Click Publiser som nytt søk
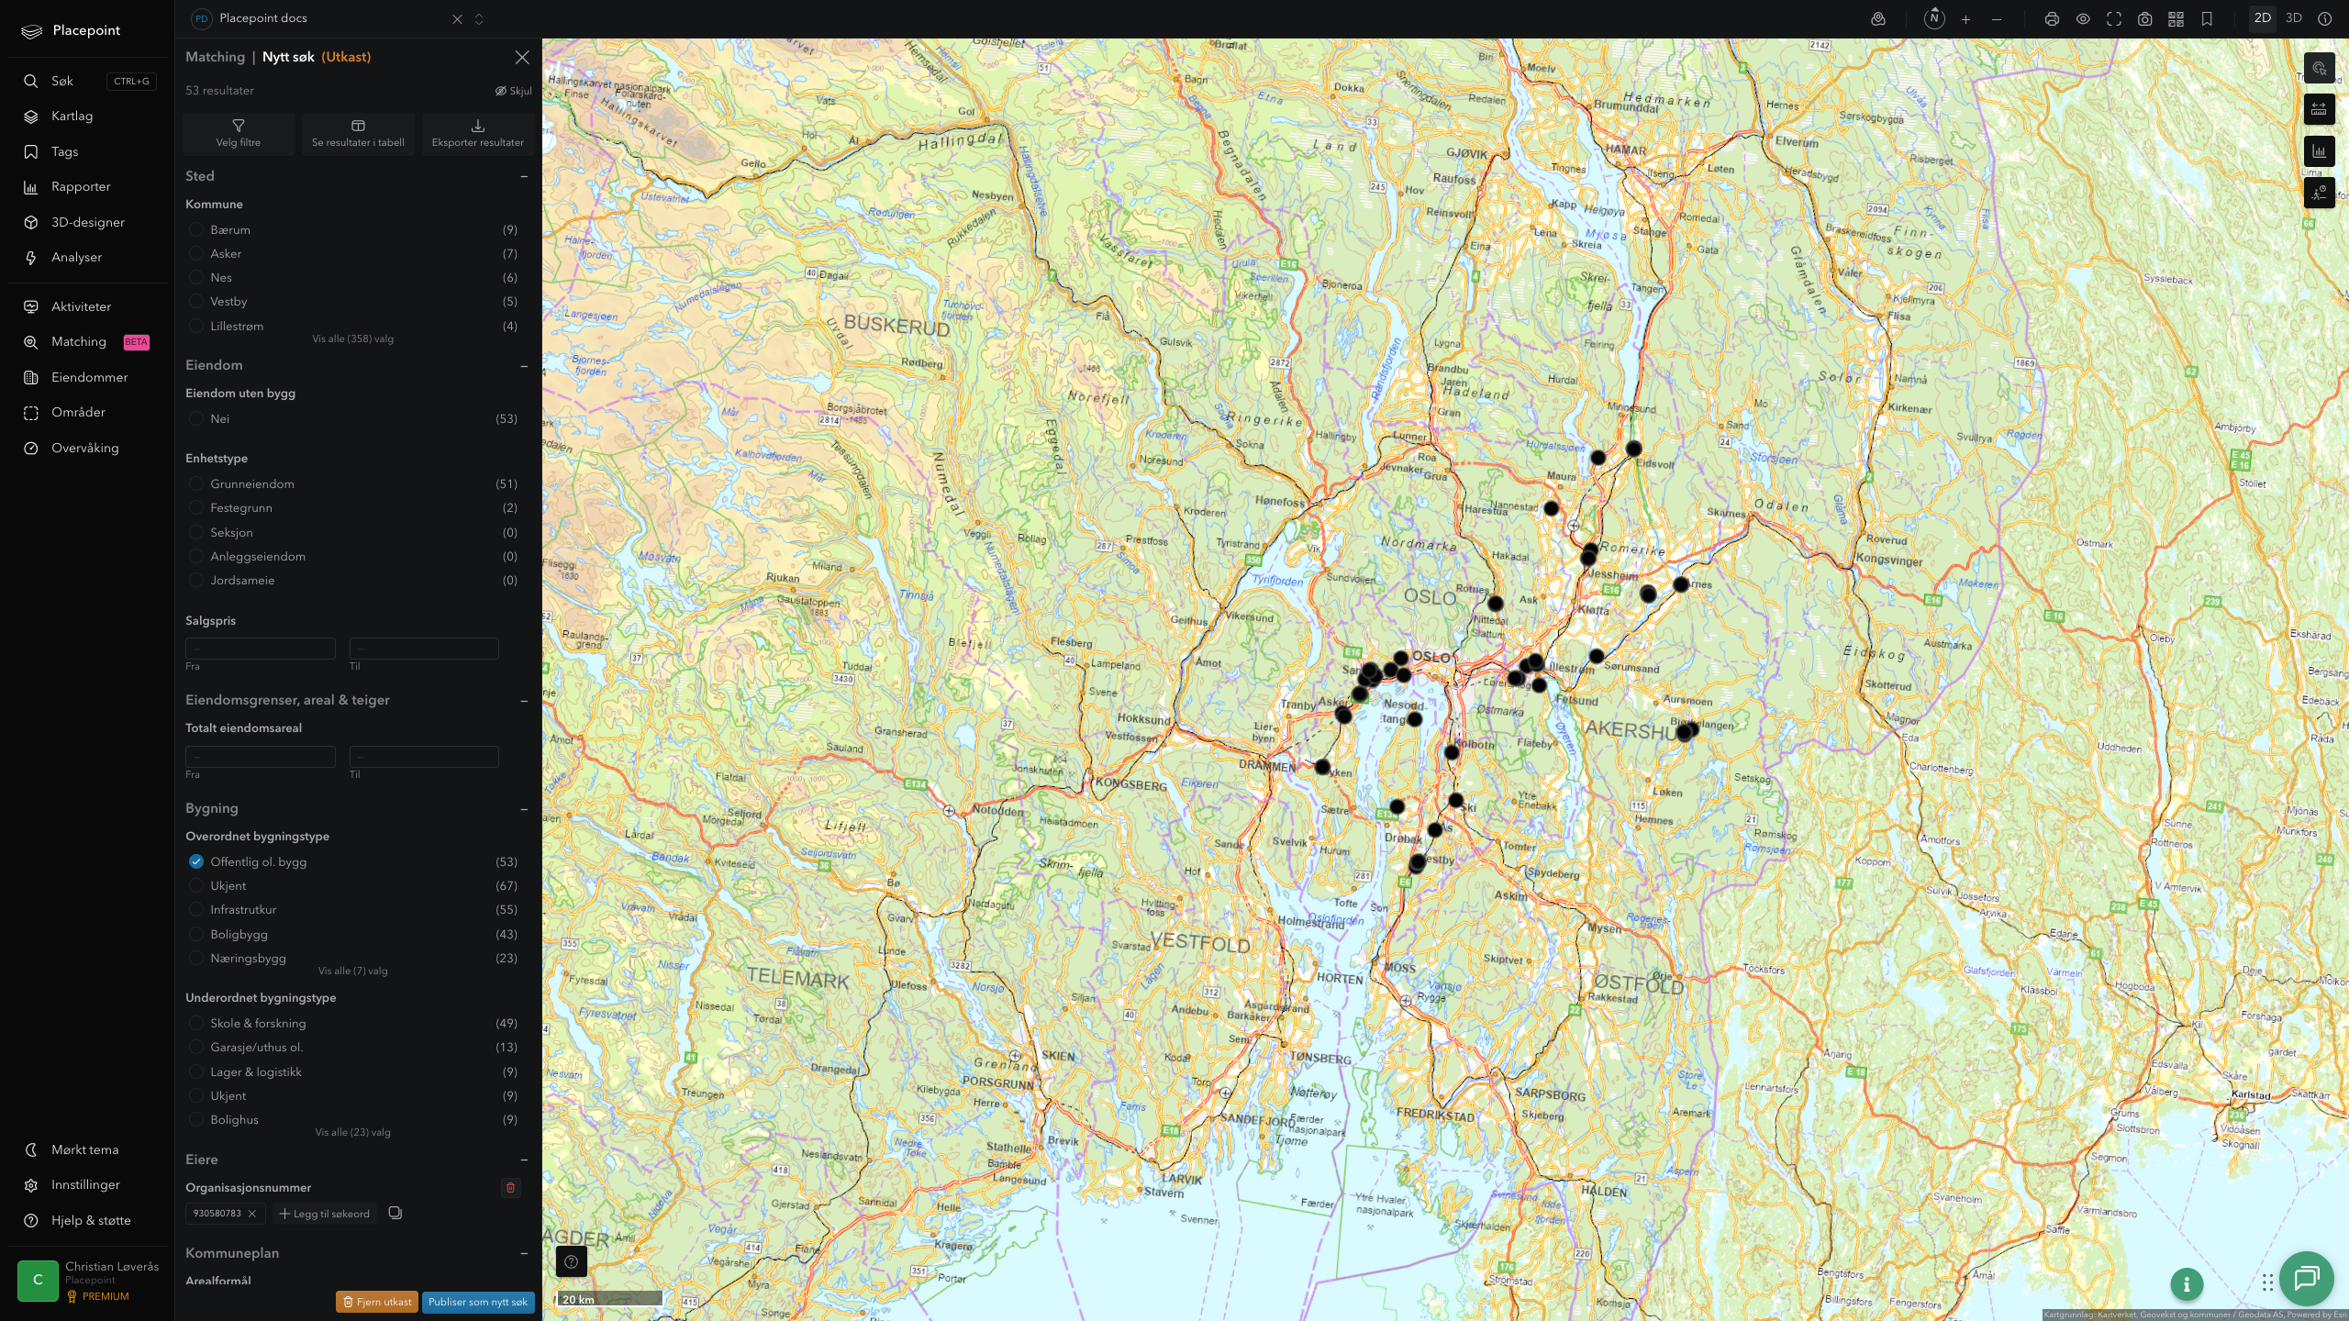Viewport: 2349px width, 1321px height. [478, 1302]
